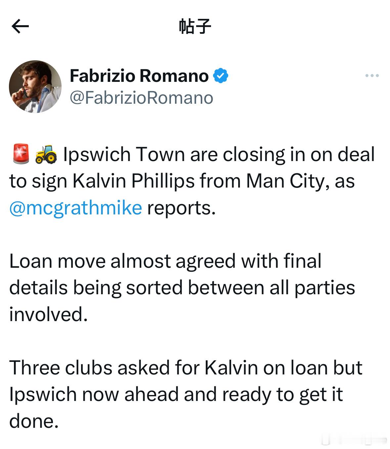This screenshot has height=449, width=390.
Task: Tap the "Three clubs asked for Kalvin" line
Action: coord(186,368)
